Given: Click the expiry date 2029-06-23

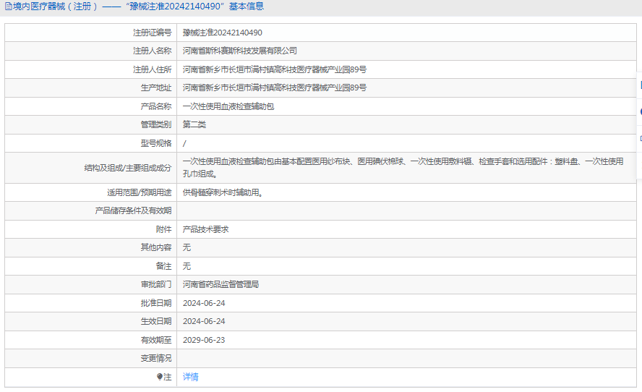Looking at the screenshot, I should [x=204, y=340].
